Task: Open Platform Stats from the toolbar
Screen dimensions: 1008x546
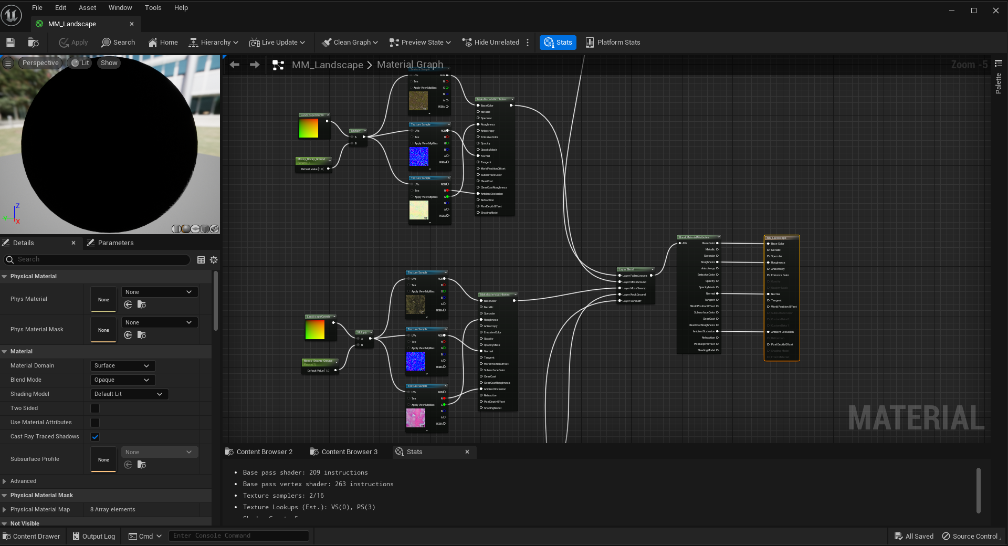Action: click(613, 43)
